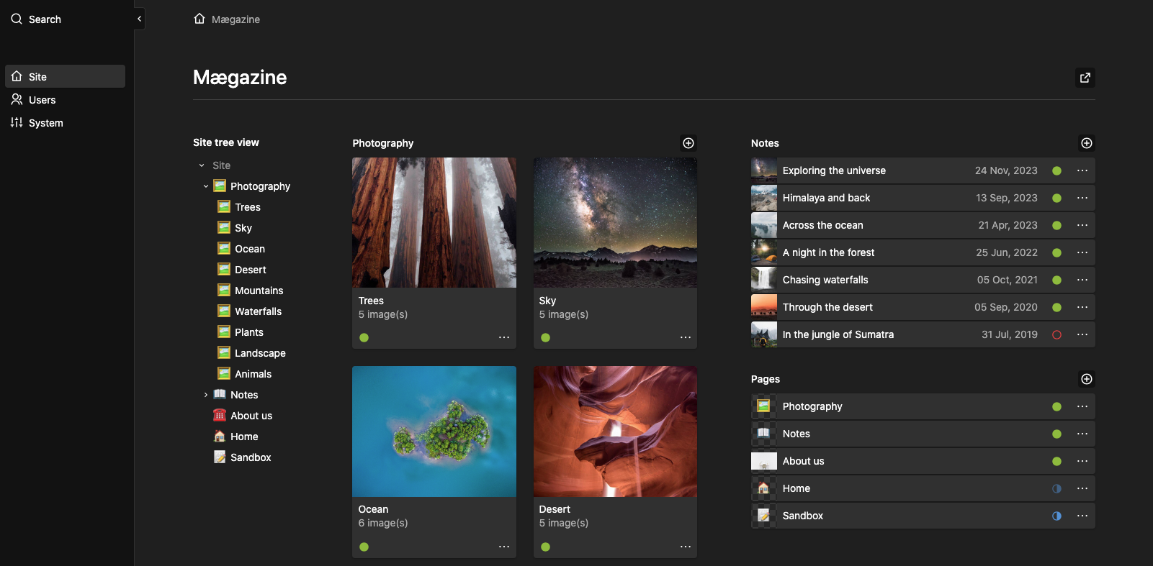
Task: Collapse the Photography tree node
Action: pos(206,186)
